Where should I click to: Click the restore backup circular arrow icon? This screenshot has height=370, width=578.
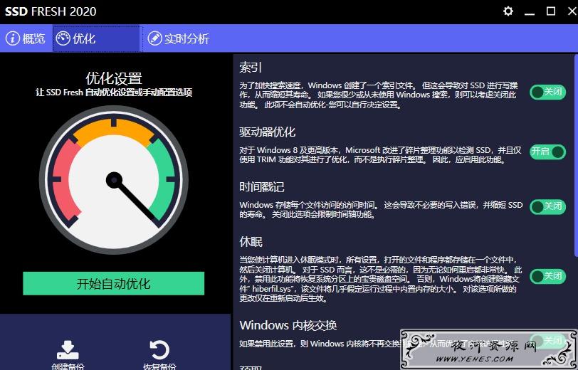point(159,349)
